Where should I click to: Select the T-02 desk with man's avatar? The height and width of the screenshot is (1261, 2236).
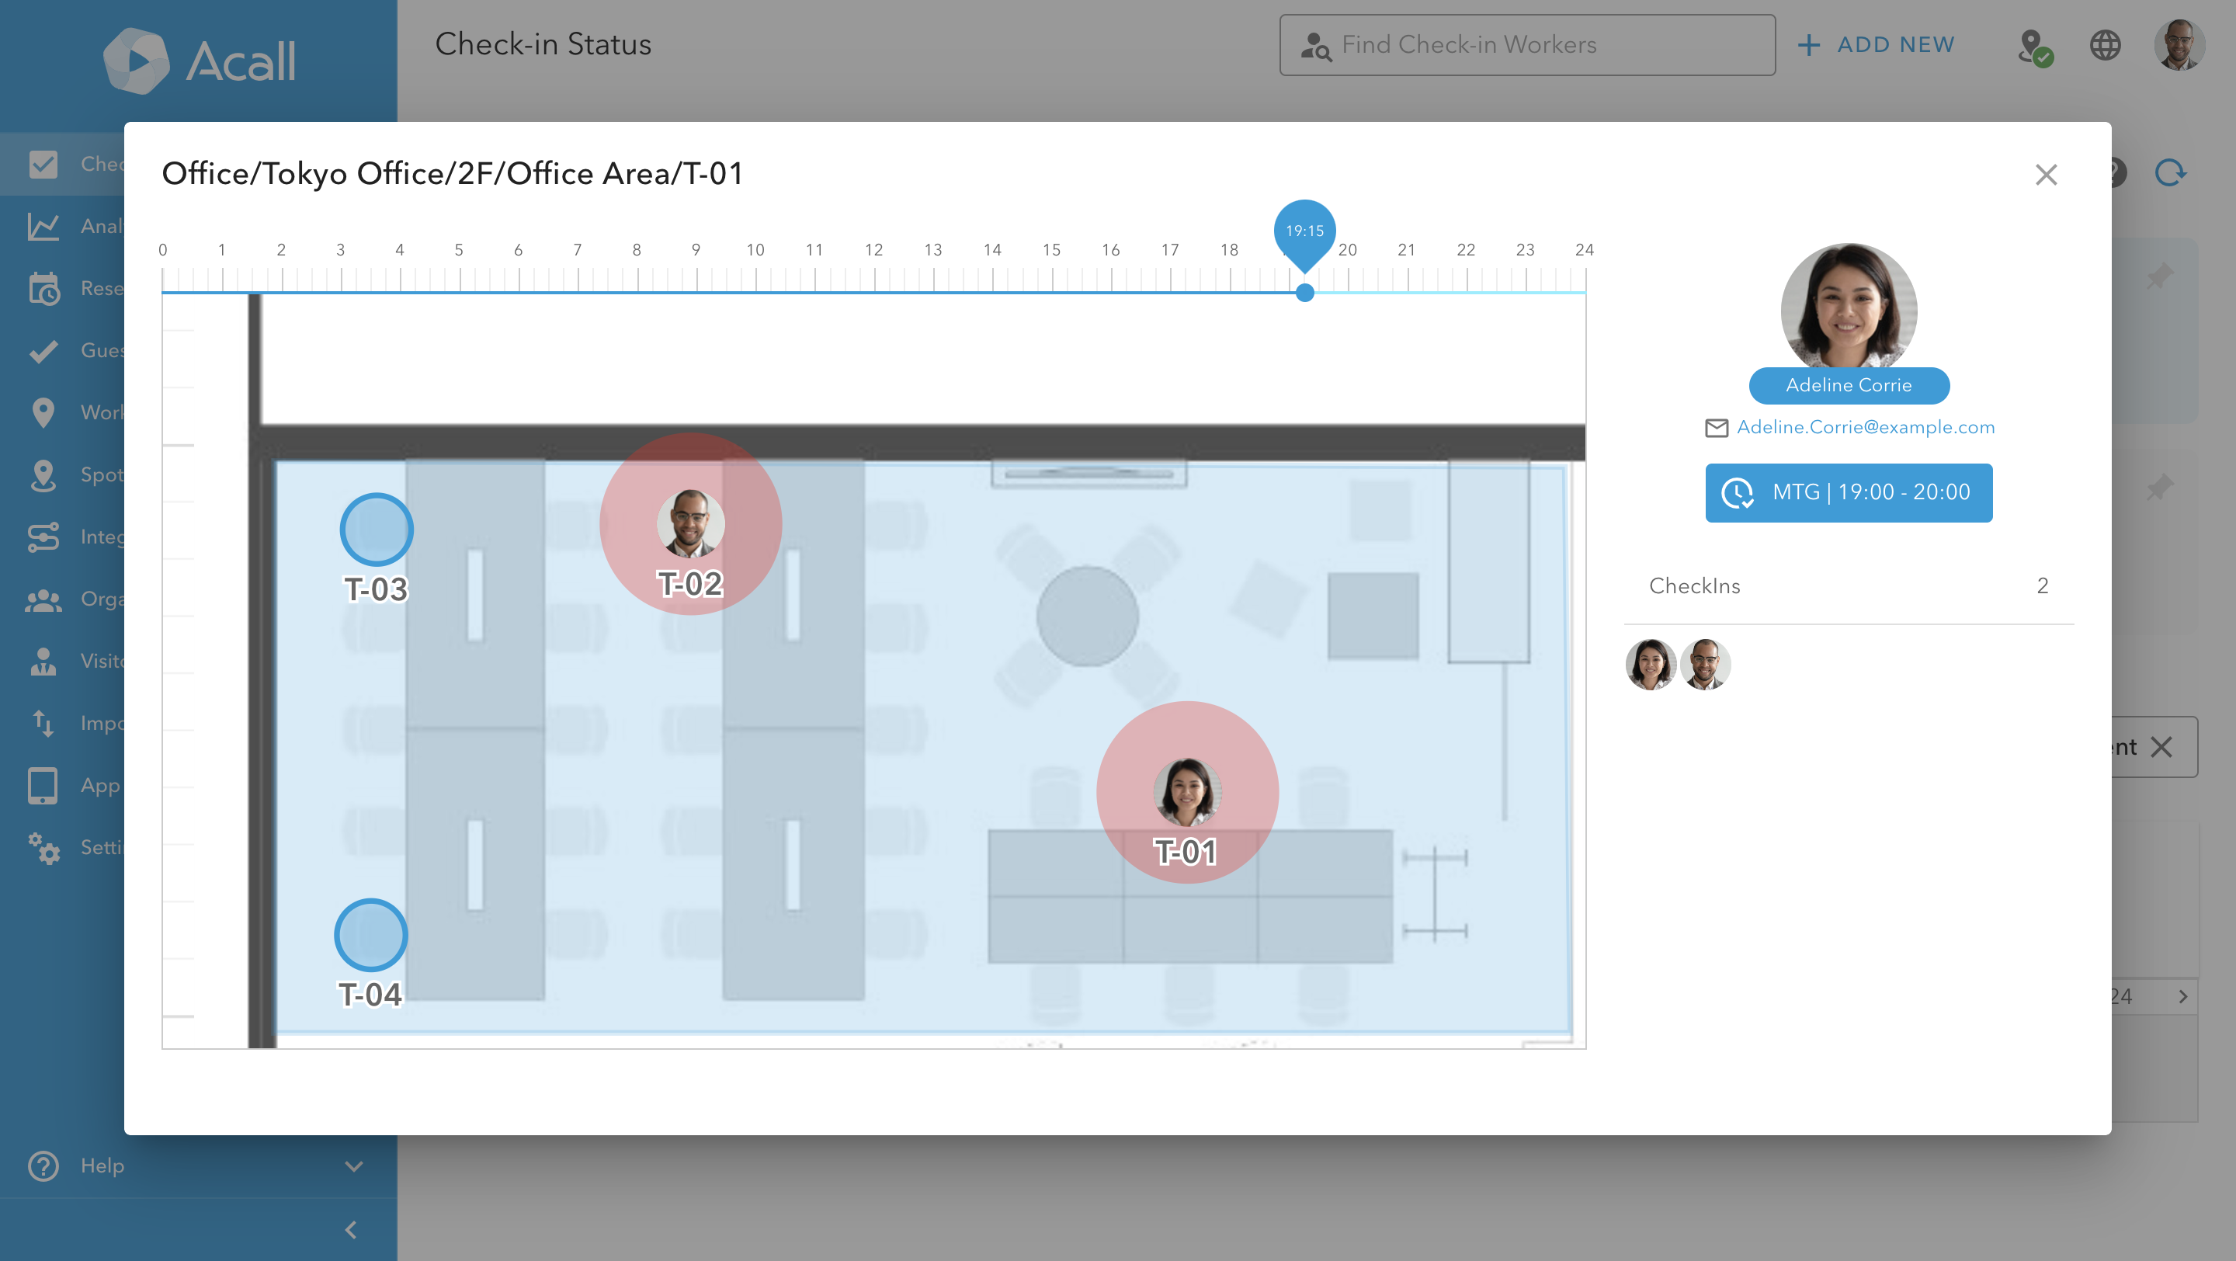point(691,524)
